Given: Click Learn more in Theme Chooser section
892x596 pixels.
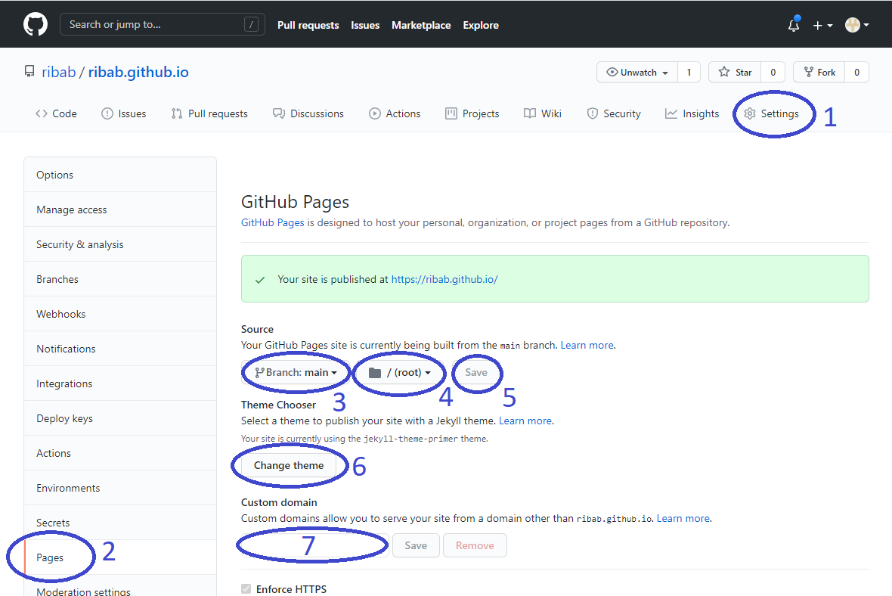Looking at the screenshot, I should pos(525,421).
